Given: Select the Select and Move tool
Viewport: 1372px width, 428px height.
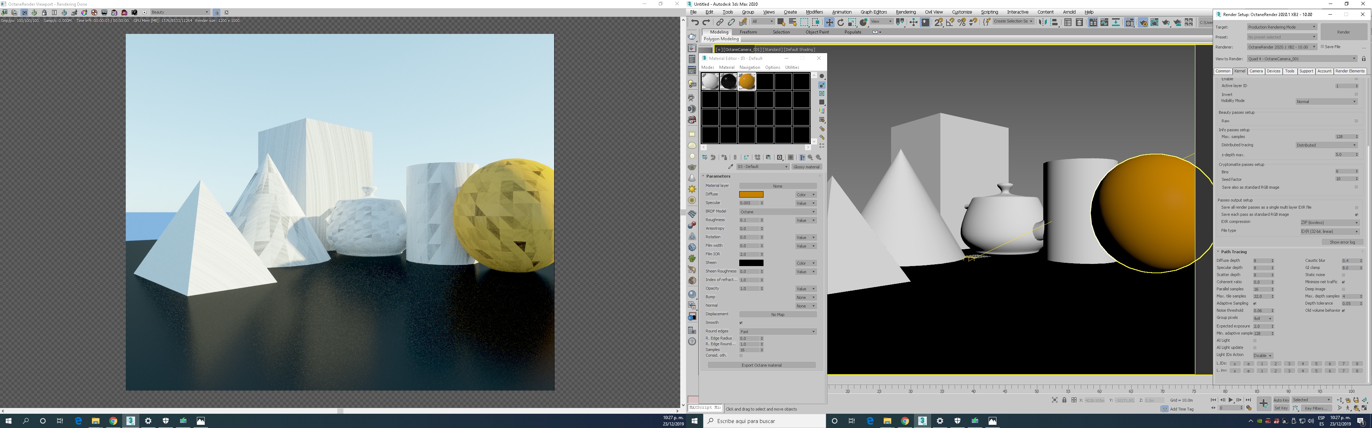Looking at the screenshot, I should (x=829, y=22).
